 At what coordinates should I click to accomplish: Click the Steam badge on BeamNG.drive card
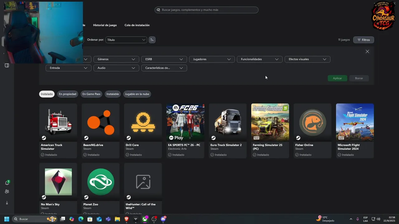(86, 138)
